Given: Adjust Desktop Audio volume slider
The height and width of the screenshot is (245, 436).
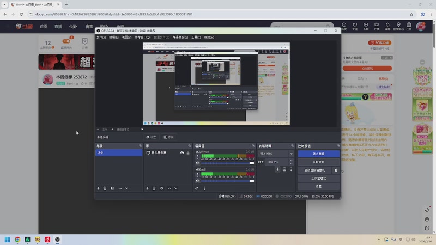Looking at the screenshot, I should (227, 181).
